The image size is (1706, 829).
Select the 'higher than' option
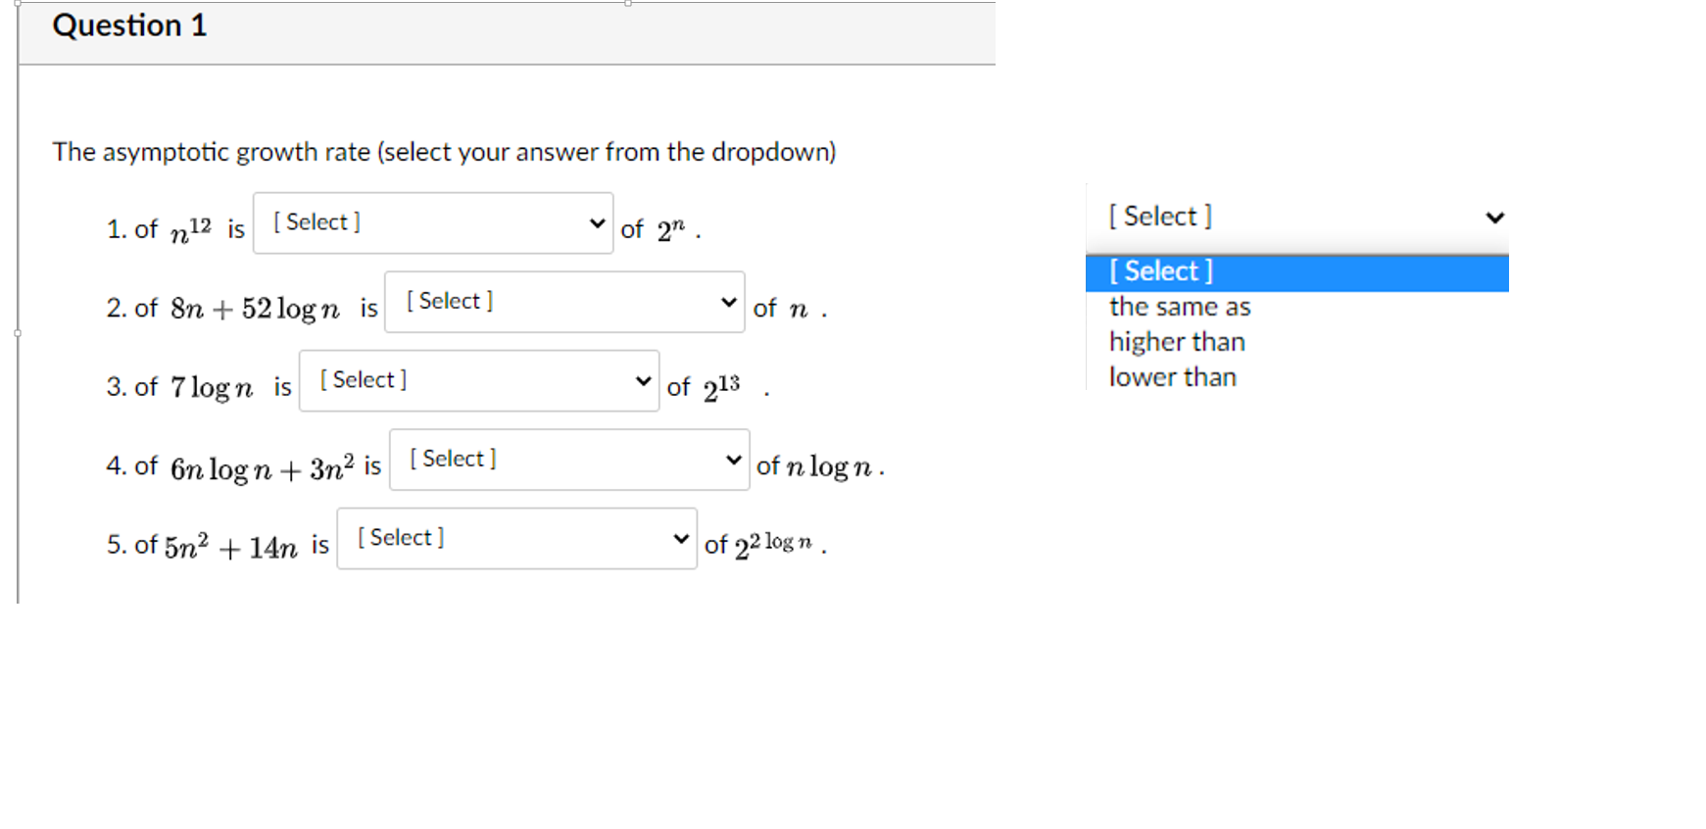[x=1177, y=342]
